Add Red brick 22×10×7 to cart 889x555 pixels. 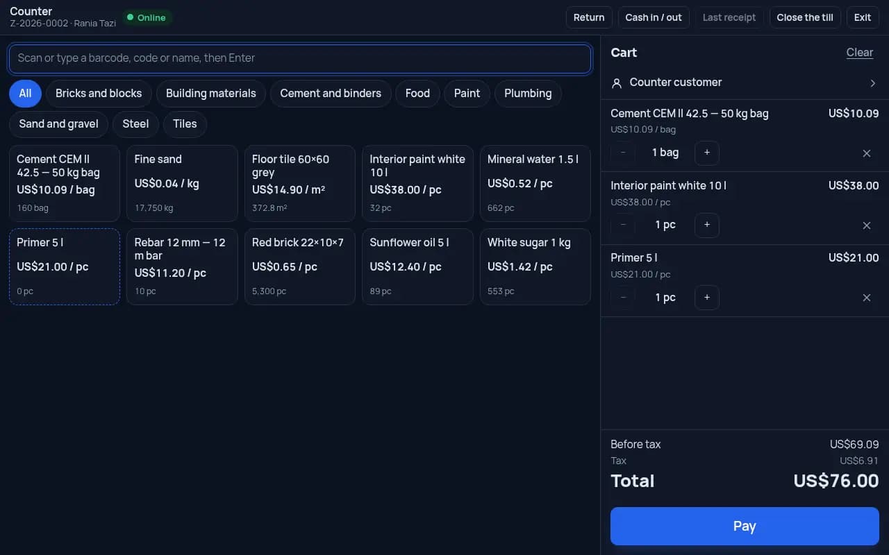[x=300, y=267]
